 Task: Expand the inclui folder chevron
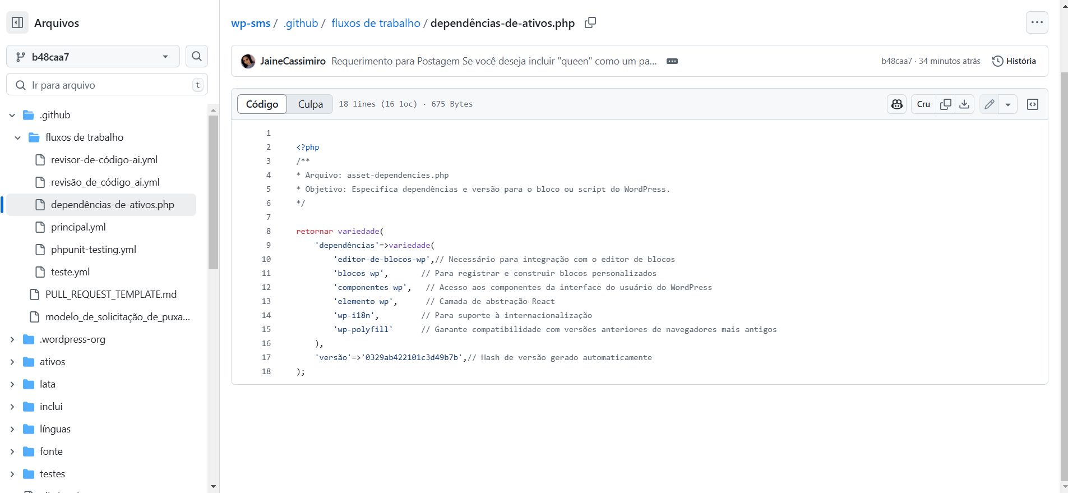click(x=12, y=407)
